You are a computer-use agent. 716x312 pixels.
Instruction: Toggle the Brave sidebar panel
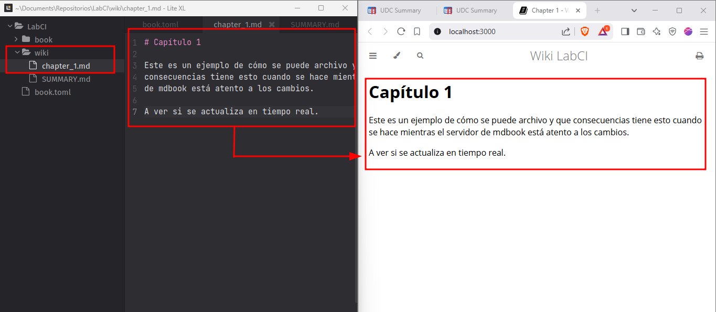[625, 31]
